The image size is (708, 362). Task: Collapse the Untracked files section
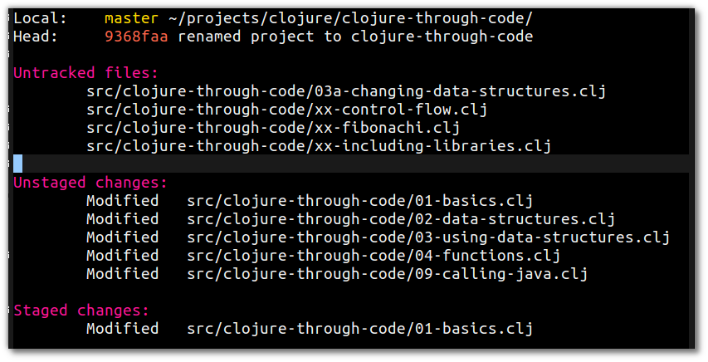point(85,73)
